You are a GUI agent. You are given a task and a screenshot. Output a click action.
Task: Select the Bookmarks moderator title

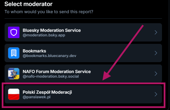pos(34,51)
